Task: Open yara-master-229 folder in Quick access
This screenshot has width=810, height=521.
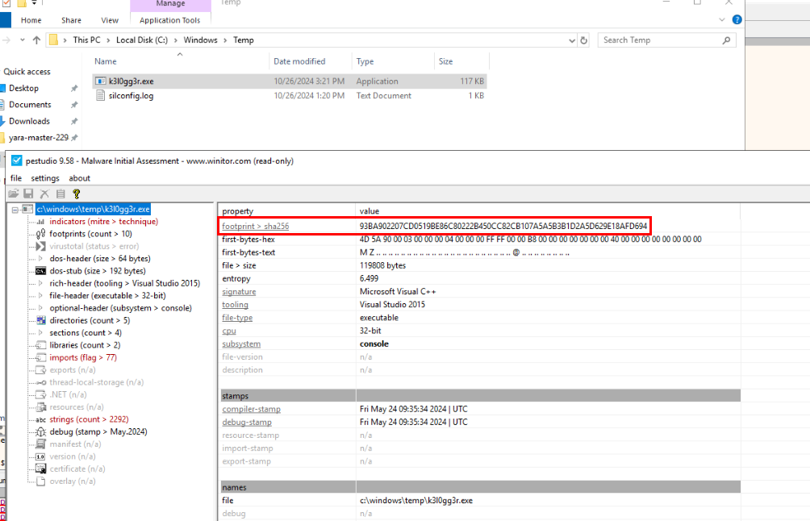Action: (39, 138)
